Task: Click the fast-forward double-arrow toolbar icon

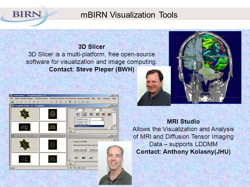Action: coord(34,102)
